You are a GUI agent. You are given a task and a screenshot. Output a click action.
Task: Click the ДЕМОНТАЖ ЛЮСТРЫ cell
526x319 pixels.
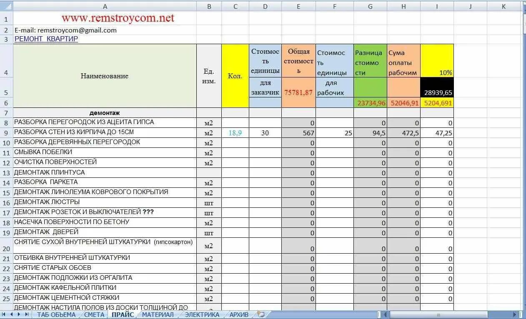pyautogui.click(x=105, y=203)
